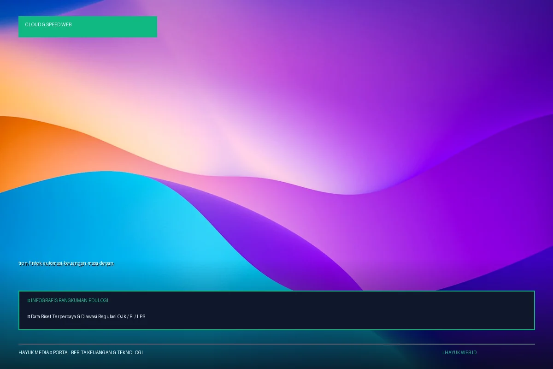Open the i.HAYUK.WEB.ID link
Viewport: 553px width, 369px height.
coord(459,352)
